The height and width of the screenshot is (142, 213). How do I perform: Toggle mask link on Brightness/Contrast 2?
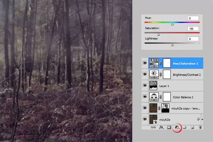pyautogui.click(x=160, y=75)
